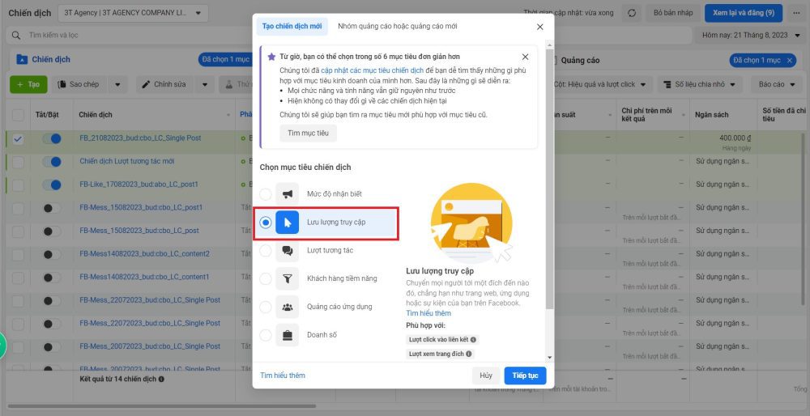
Task: Click the refresh icon in top bar
Action: [632, 13]
